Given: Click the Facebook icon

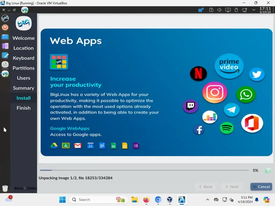Looking at the screenshot, I should [x=199, y=130].
